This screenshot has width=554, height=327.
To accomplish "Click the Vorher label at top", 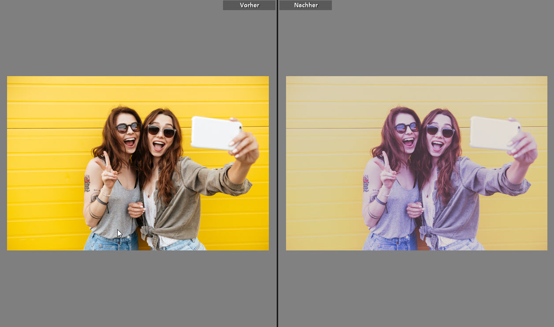I will click(249, 5).
